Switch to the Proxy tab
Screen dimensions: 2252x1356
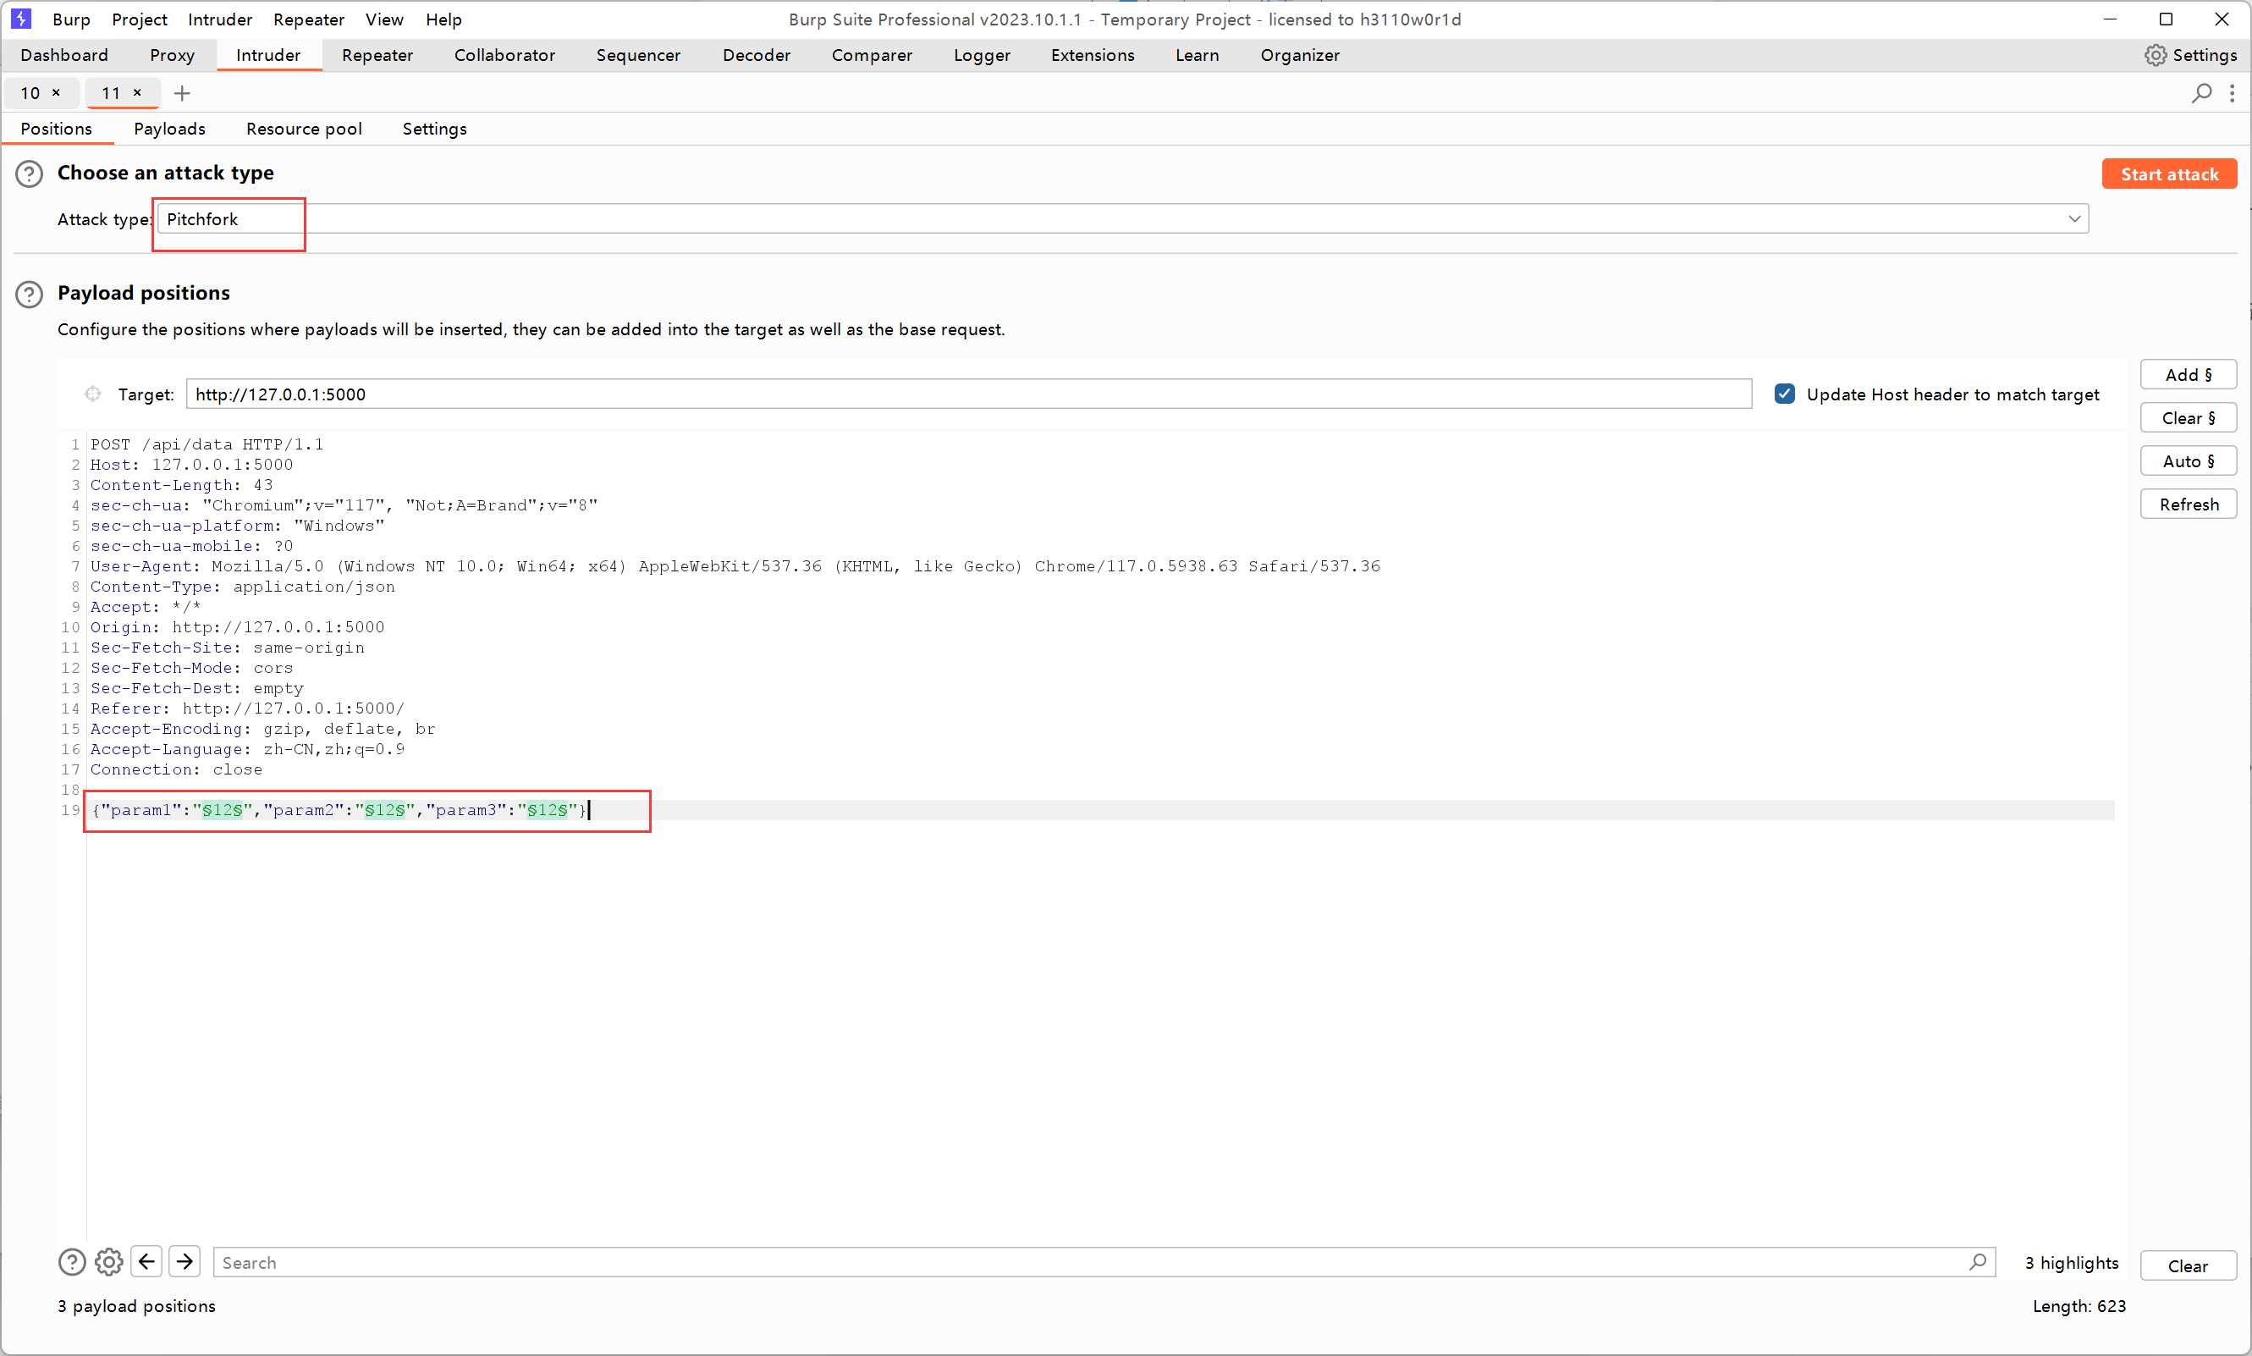173,55
